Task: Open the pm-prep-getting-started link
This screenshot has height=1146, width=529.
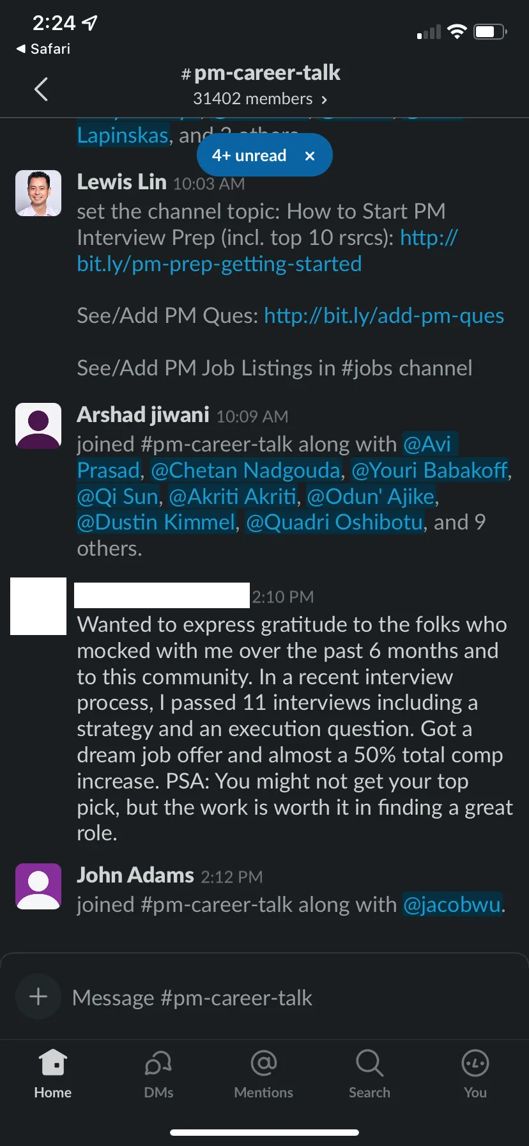Action: [x=219, y=264]
